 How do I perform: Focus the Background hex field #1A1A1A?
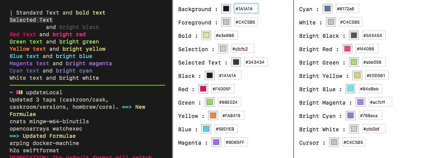coord(246,9)
